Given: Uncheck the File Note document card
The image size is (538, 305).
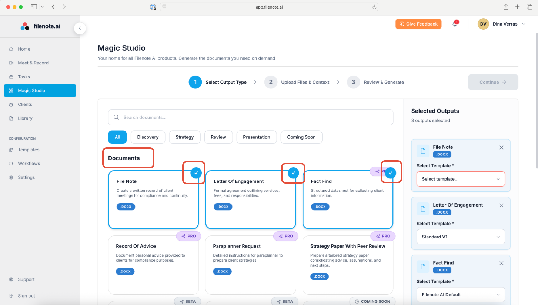Looking at the screenshot, I should point(196,173).
